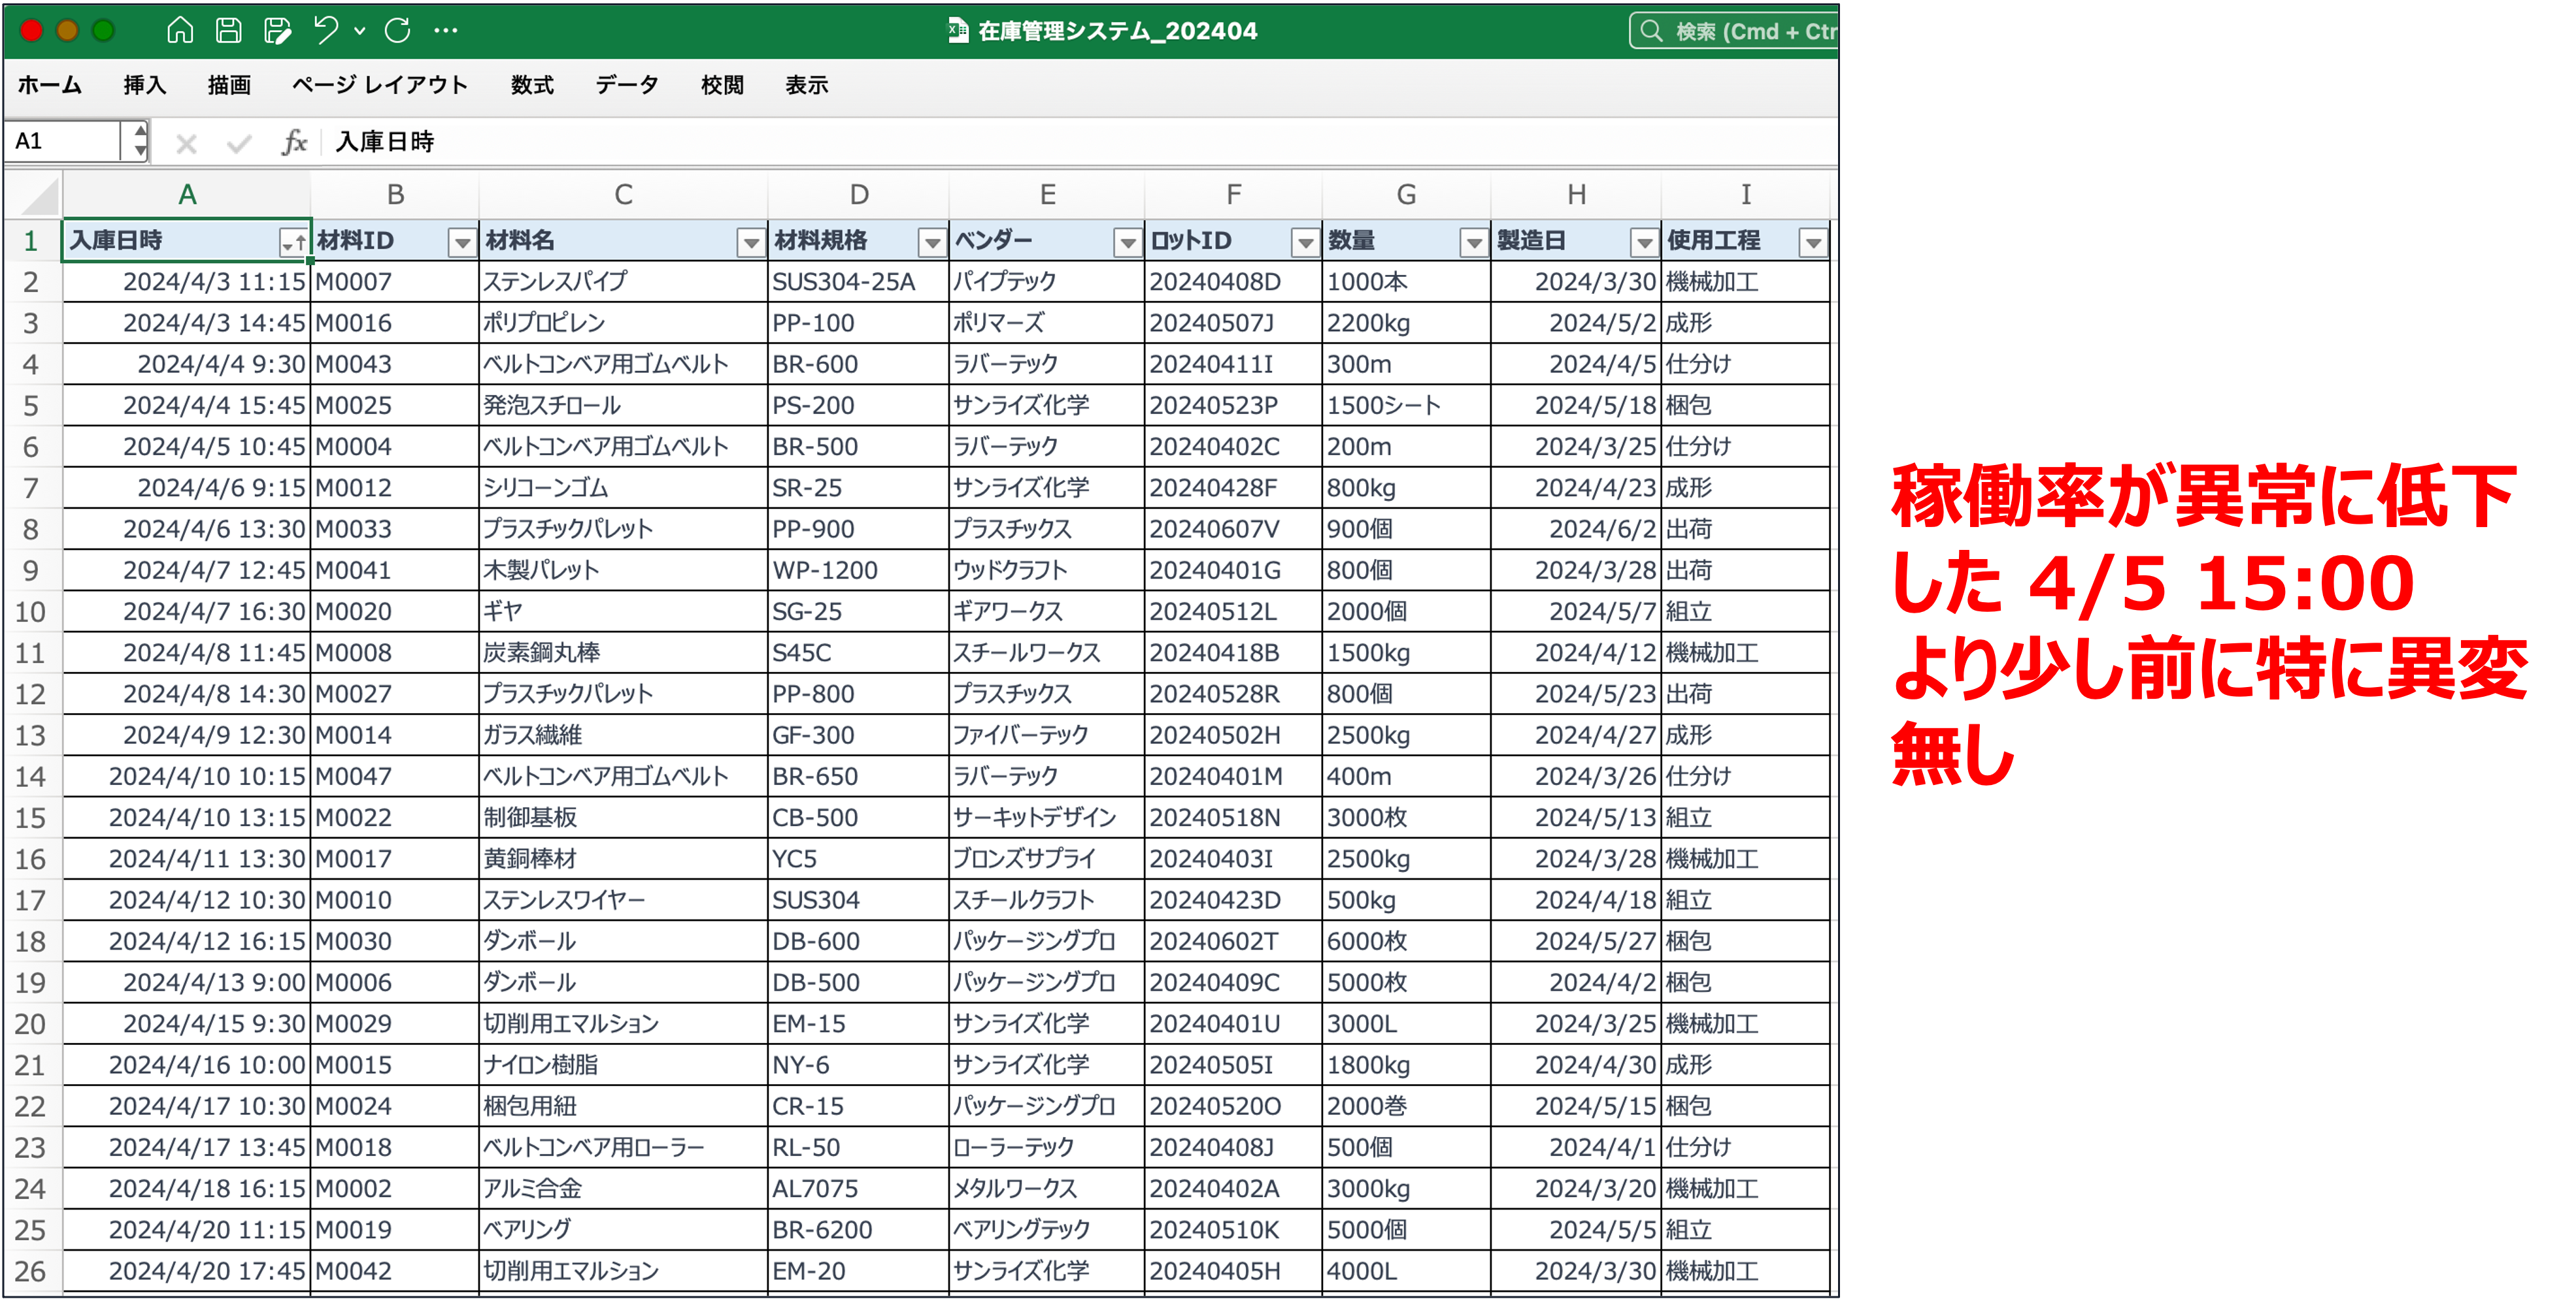Click the Save As pencil-disk icon
The image size is (2576, 1299).
[x=277, y=31]
